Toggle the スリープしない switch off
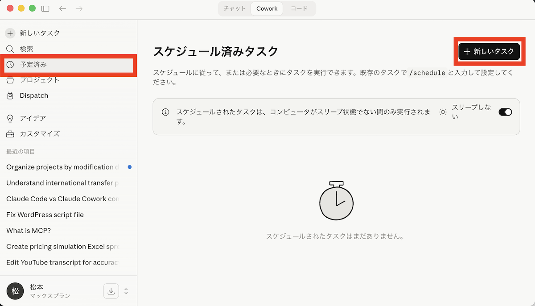This screenshot has width=535, height=306. [x=505, y=112]
